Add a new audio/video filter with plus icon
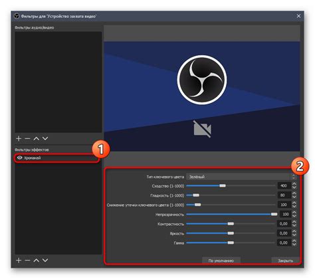The width and height of the screenshot is (315, 279). [x=19, y=139]
